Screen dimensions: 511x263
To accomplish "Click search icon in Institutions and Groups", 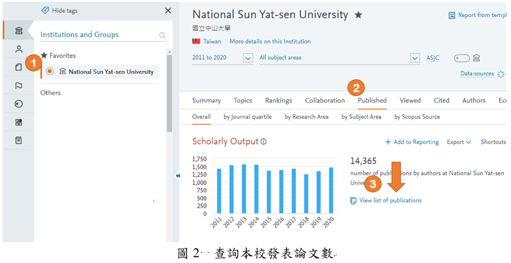I will tap(162, 35).
